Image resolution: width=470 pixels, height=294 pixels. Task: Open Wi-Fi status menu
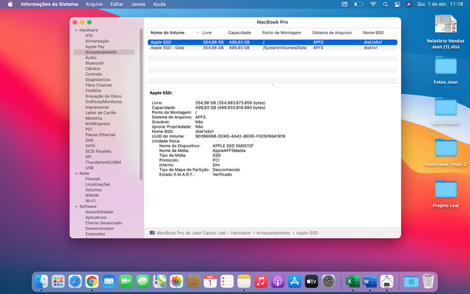tap(373, 4)
